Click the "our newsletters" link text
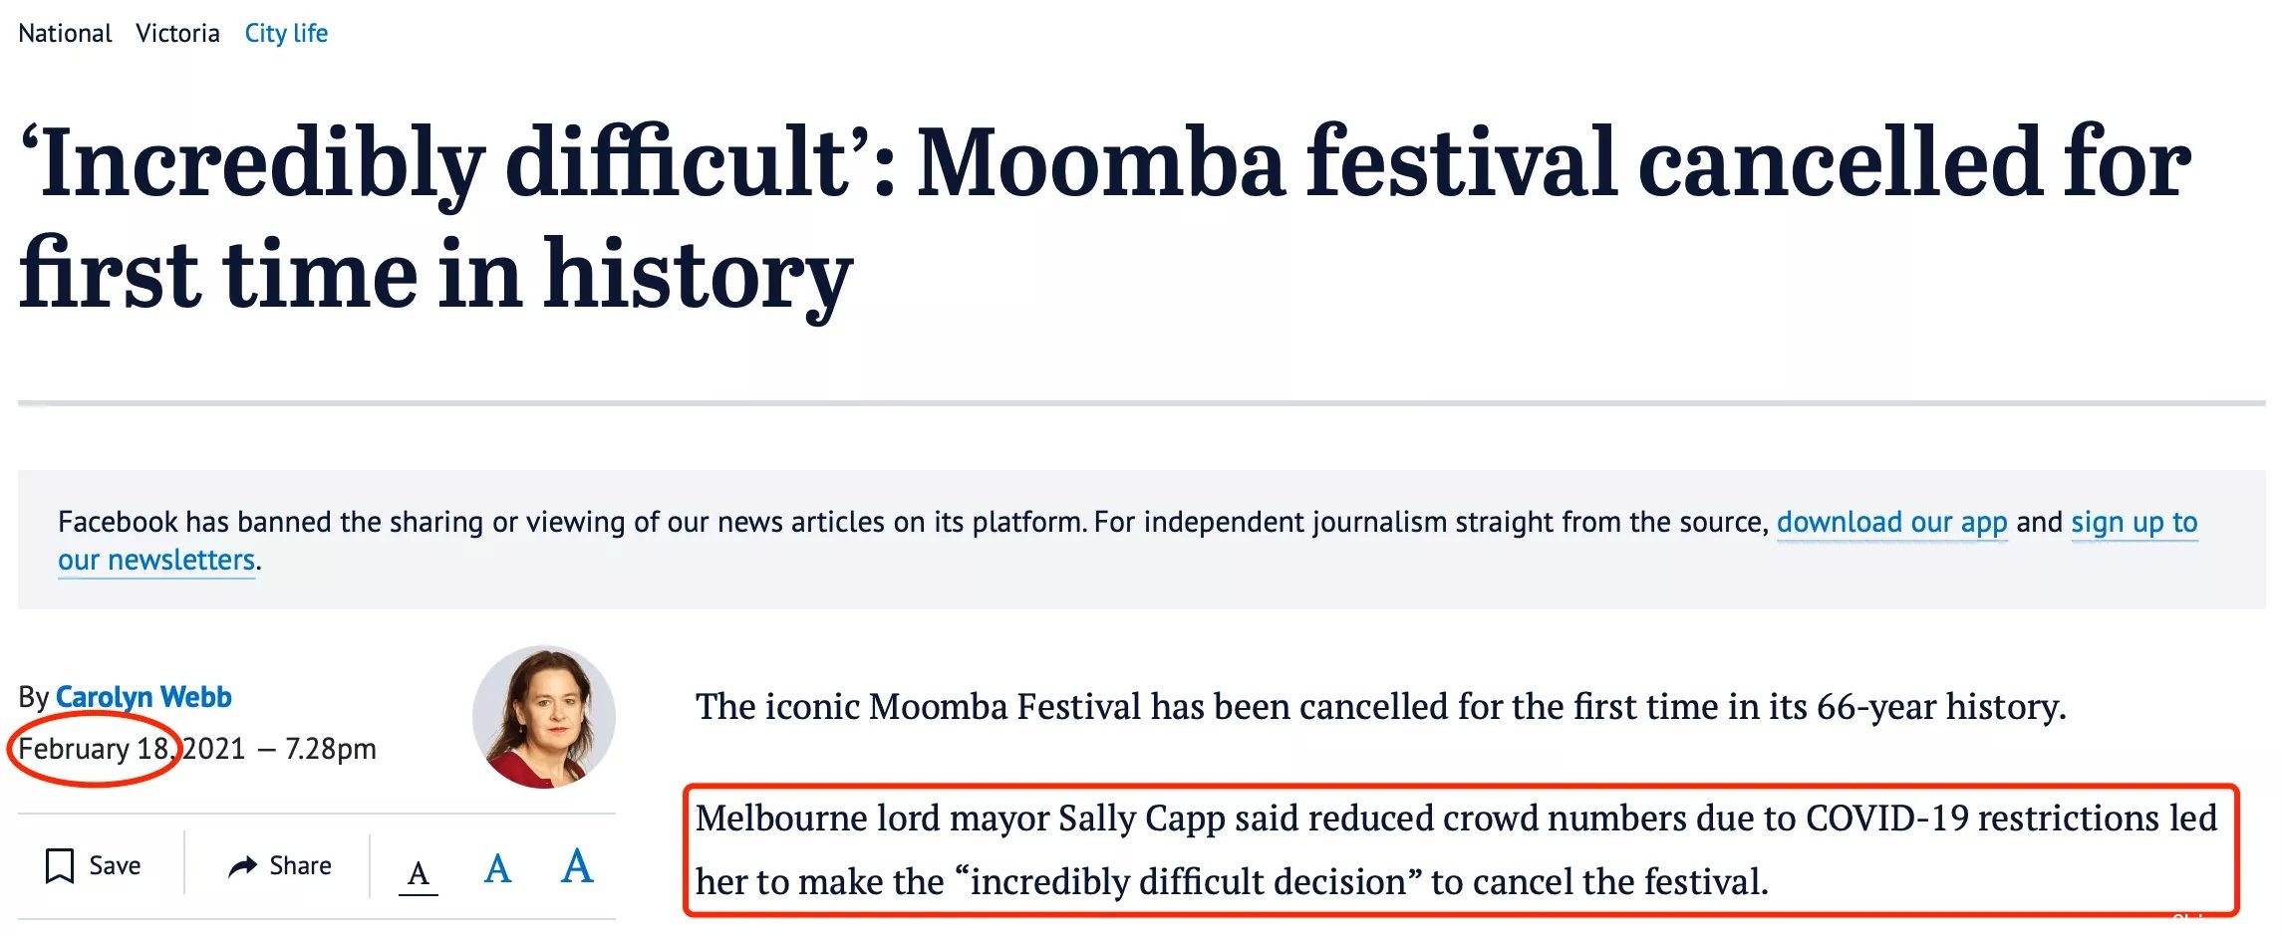This screenshot has height=936, width=2282. 156,560
